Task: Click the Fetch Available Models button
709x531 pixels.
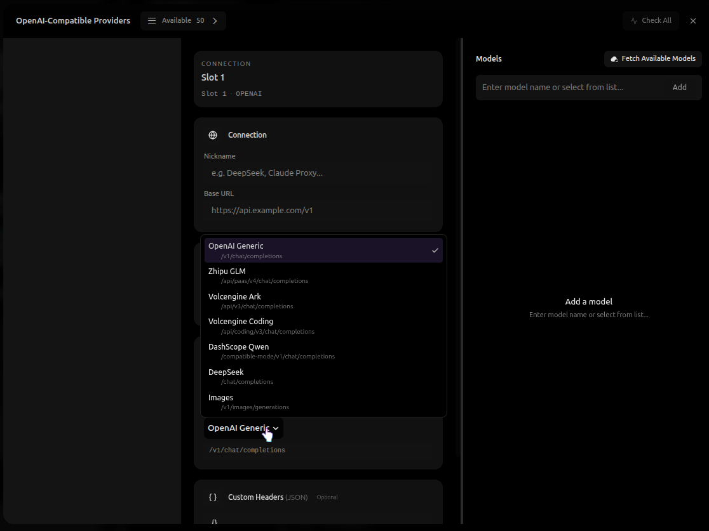Action: pyautogui.click(x=653, y=59)
